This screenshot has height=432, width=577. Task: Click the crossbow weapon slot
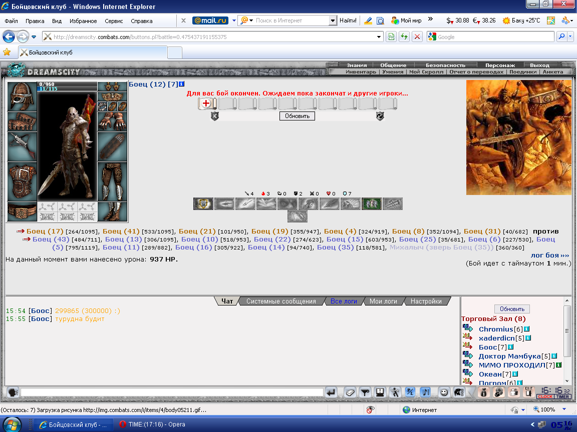tap(22, 146)
